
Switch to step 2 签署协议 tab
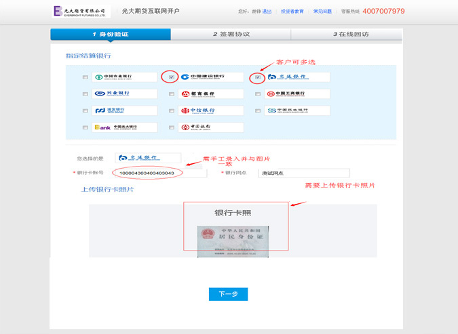231,34
